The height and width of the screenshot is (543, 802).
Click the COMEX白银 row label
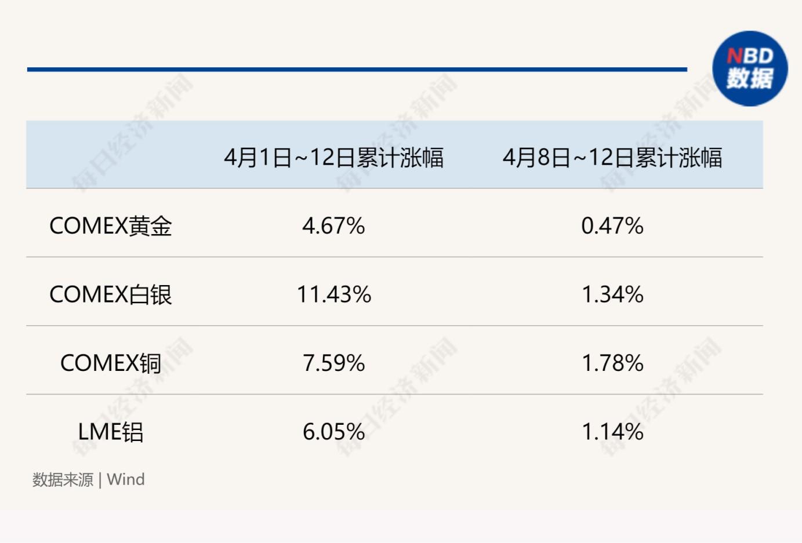click(x=111, y=294)
